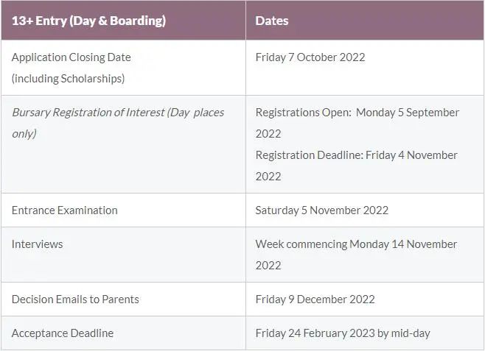Select 'Bursary Registration of Interest' italic text
Image resolution: width=485 pixels, height=351 pixels.
[x=88, y=113]
